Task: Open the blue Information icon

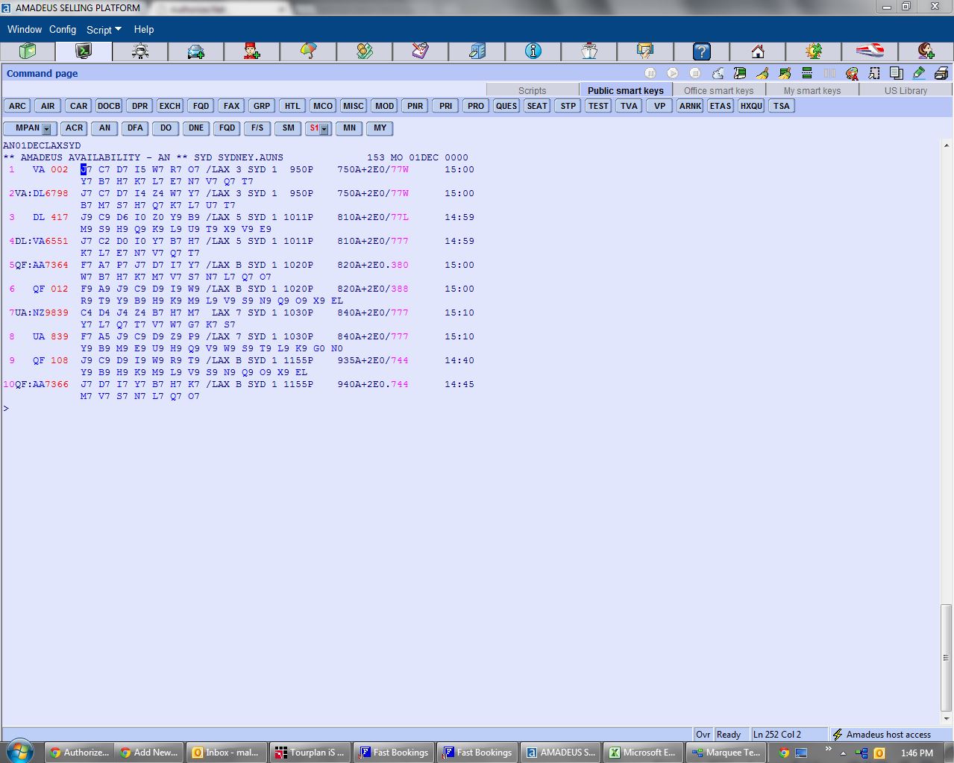Action: coord(533,51)
